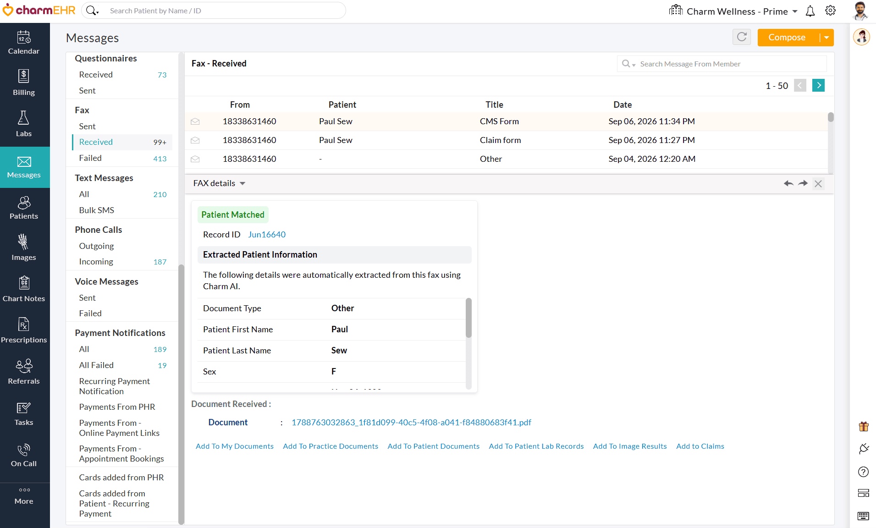Screen dimensions: 876x528
Task: Open the Compose button dropdown arrow
Action: coord(826,38)
